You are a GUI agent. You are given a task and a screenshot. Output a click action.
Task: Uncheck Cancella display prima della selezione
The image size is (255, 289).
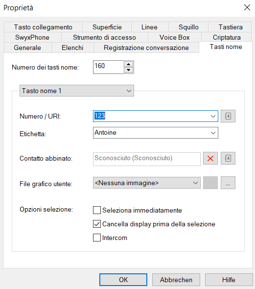point(97,224)
